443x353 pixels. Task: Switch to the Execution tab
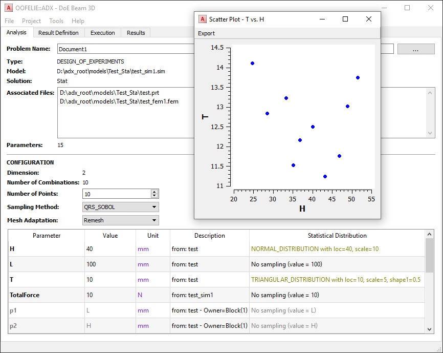pyautogui.click(x=102, y=32)
